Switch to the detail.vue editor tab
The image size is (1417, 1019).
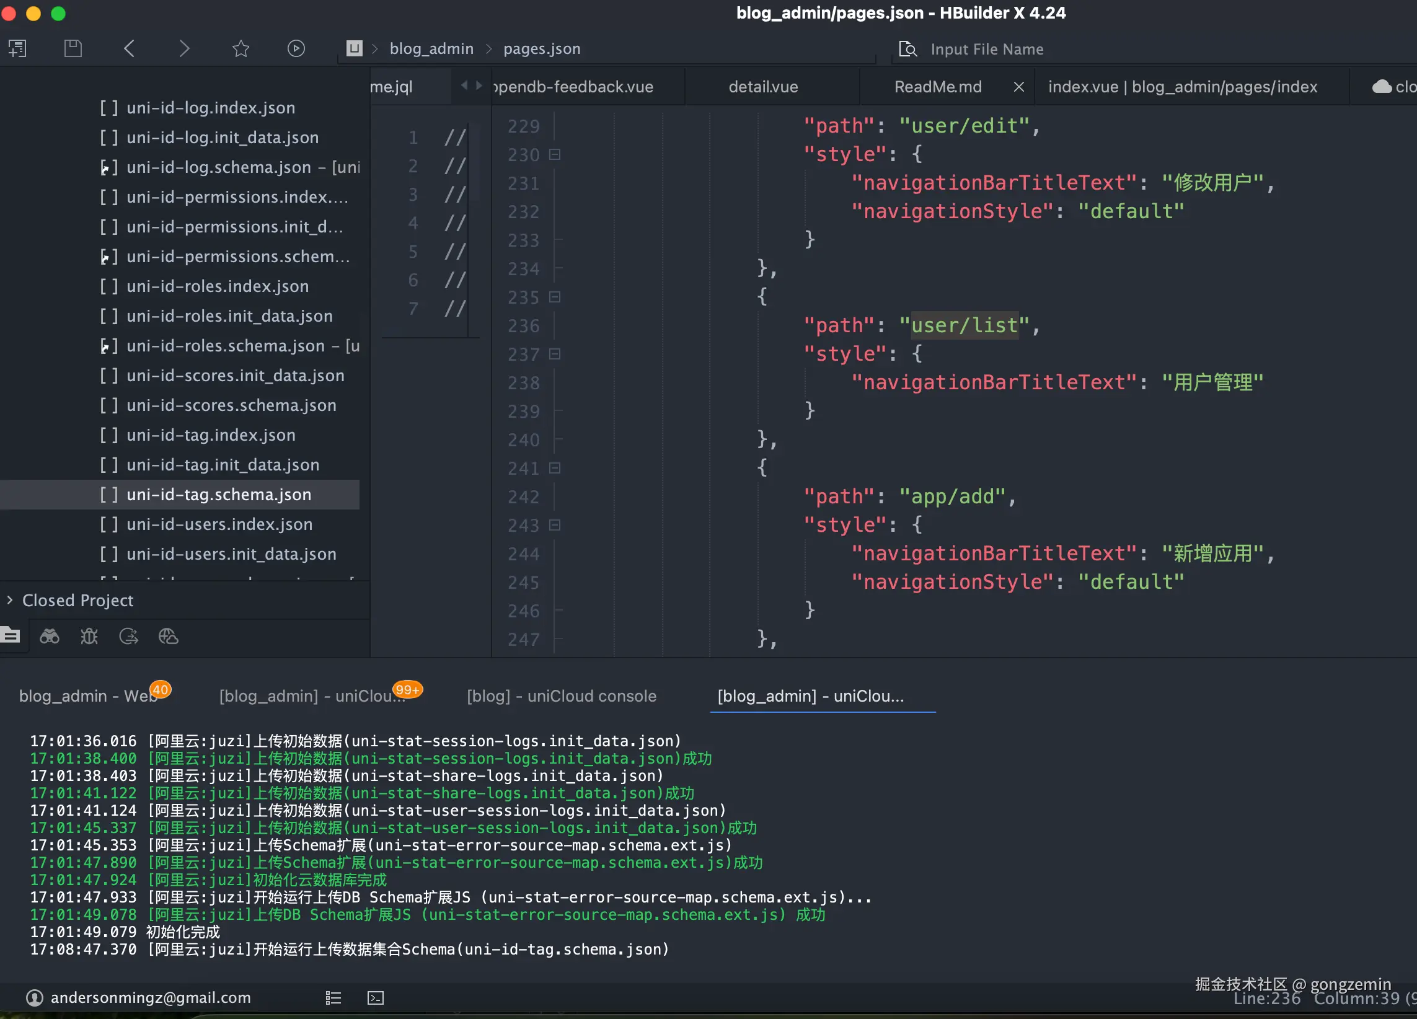(763, 87)
